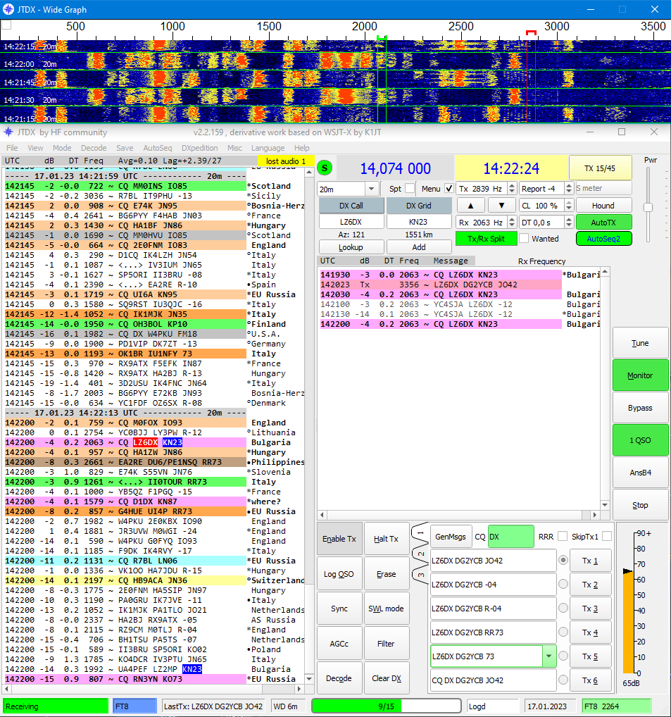Viewport: 671px width, 717px height.
Task: Click the Clear DX button
Action: (x=387, y=678)
